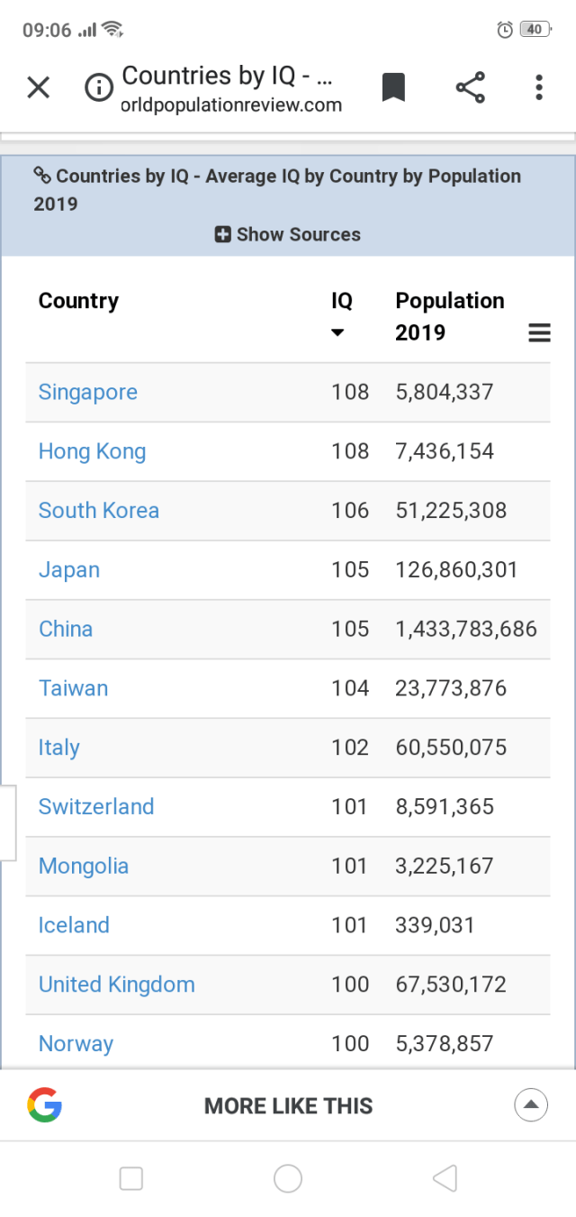Open Android recent apps
The image size is (576, 1217).
(131, 1178)
